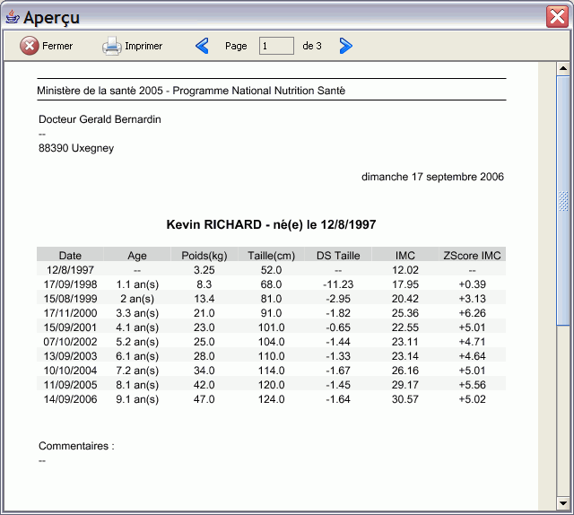Click the 'de 3' page count text

click(312, 46)
